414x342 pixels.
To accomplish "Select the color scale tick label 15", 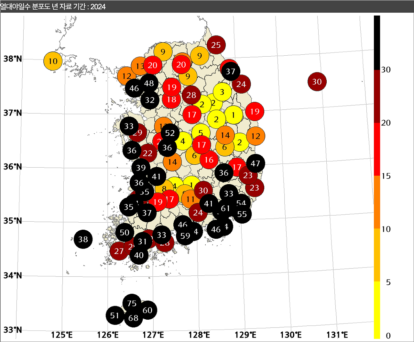I will pyautogui.click(x=386, y=176).
